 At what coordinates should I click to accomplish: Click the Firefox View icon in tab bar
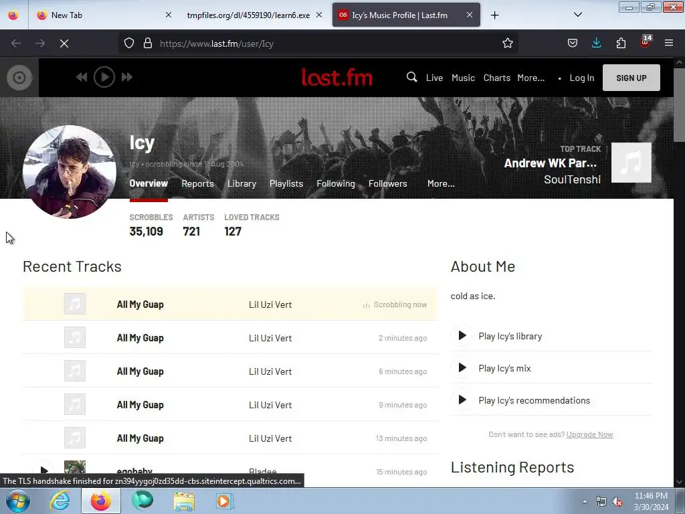[13, 15]
